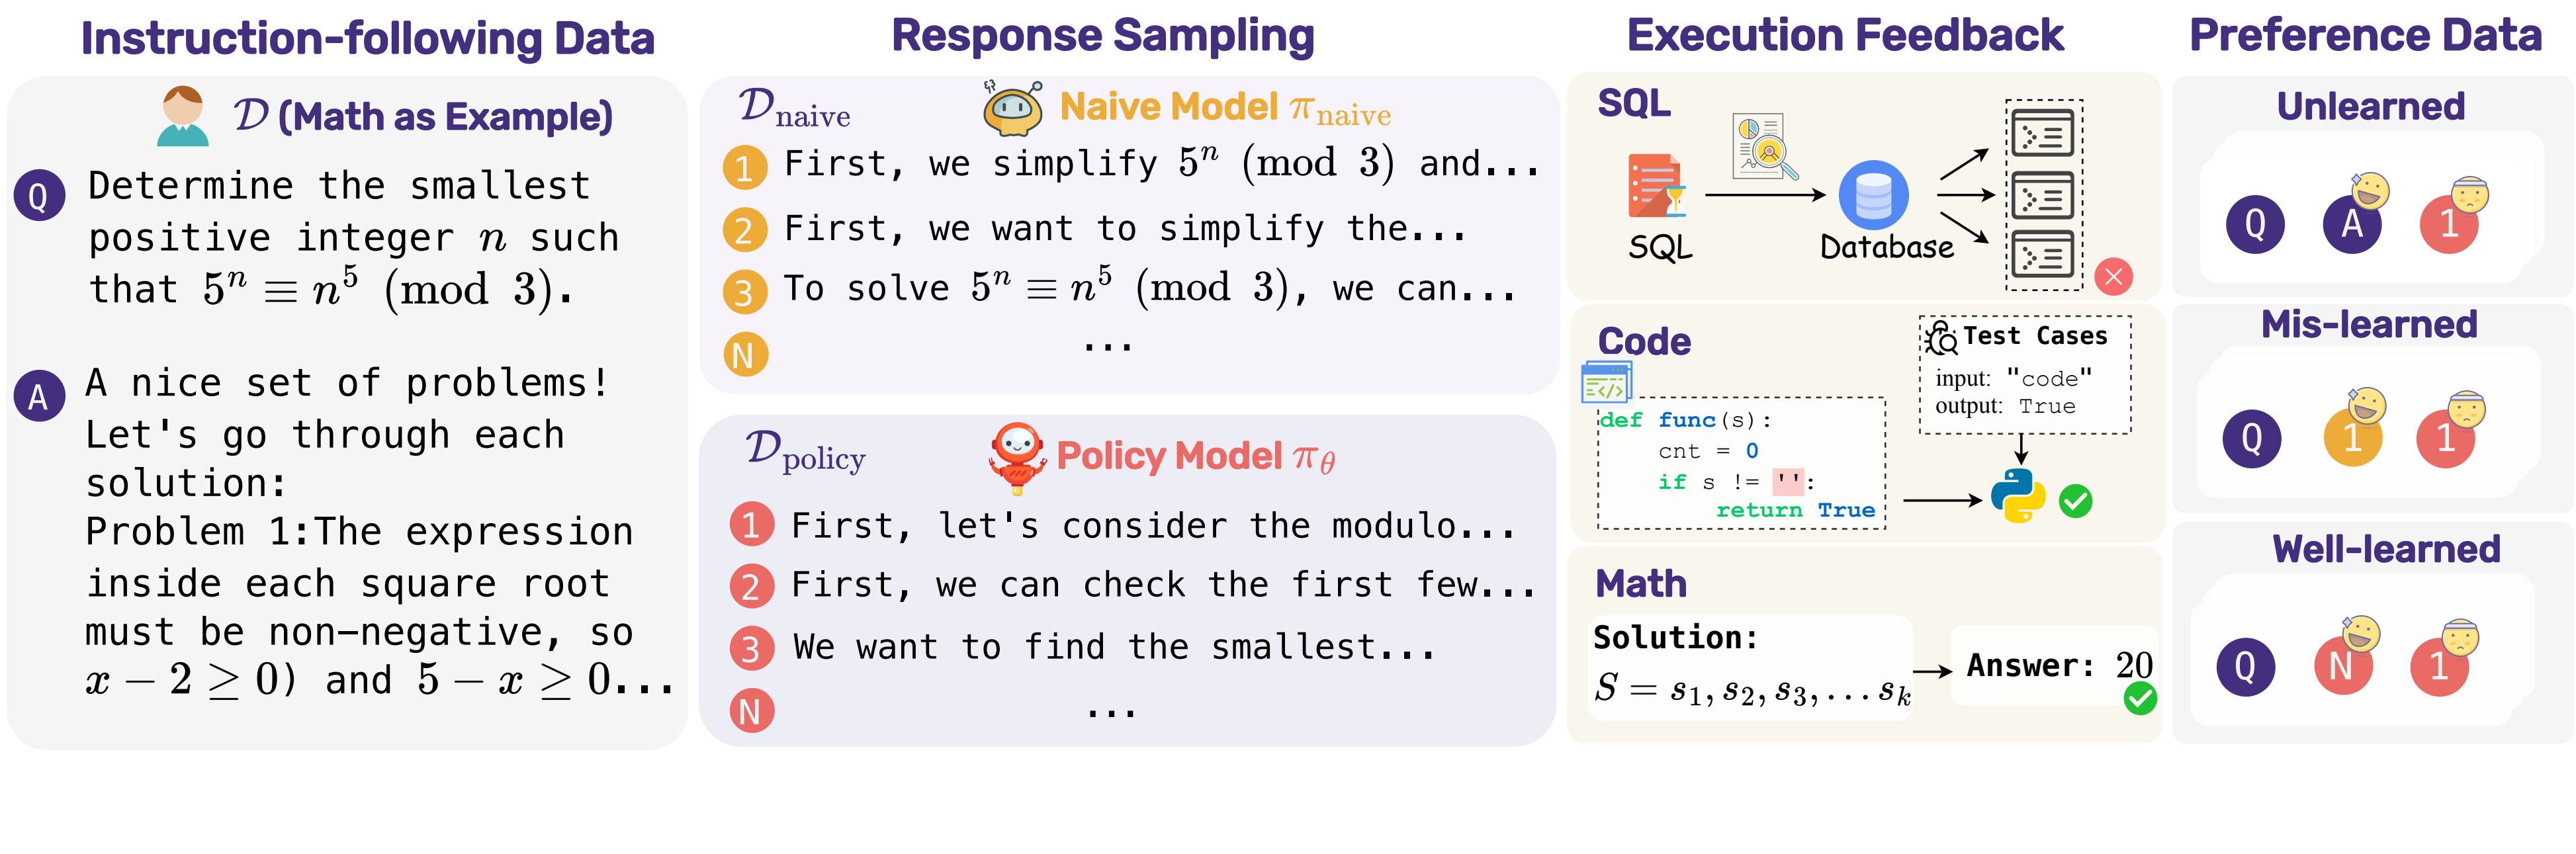The width and height of the screenshot is (2576, 854).
Task: Click the Test Cases dashed box
Action: point(2025,375)
